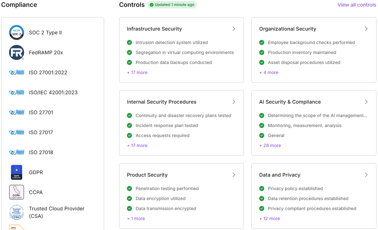Click the ISO 27001:2022 certification badge icon
Screen dimensions: 378x230
(x=17, y=72)
